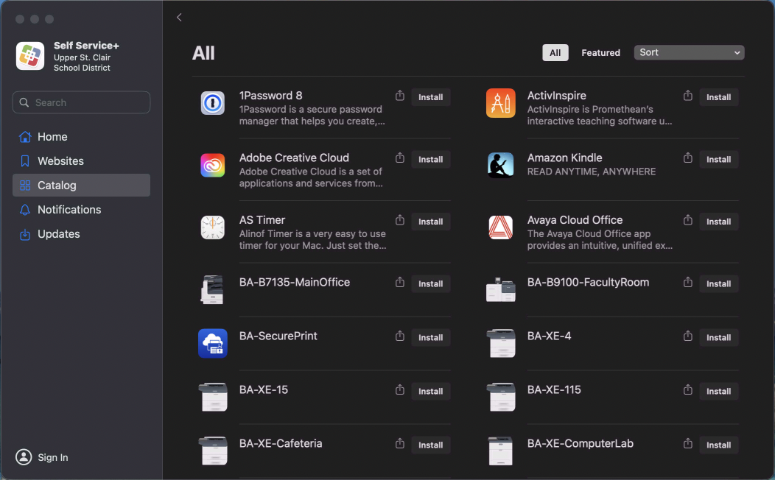
Task: Switch to the Featured filter
Action: coord(600,53)
